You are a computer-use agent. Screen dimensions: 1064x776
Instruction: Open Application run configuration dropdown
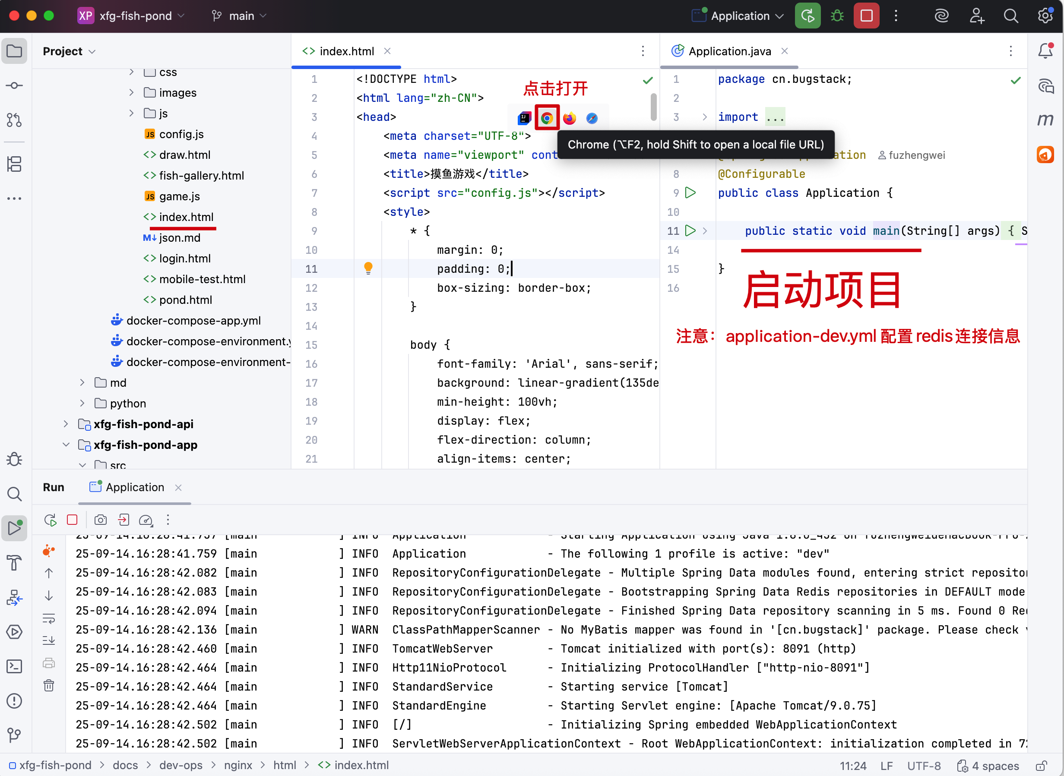click(x=738, y=16)
